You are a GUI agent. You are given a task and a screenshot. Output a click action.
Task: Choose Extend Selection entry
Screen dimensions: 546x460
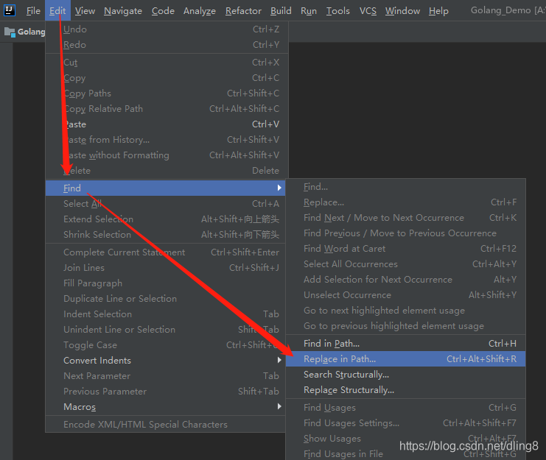point(165,219)
